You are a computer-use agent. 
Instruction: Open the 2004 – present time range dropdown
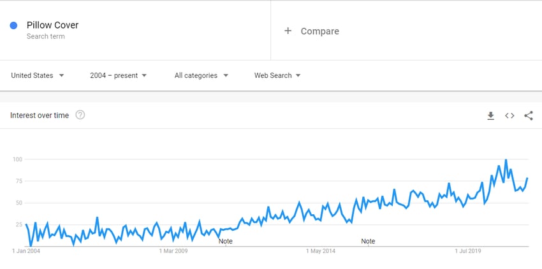pyautogui.click(x=118, y=75)
